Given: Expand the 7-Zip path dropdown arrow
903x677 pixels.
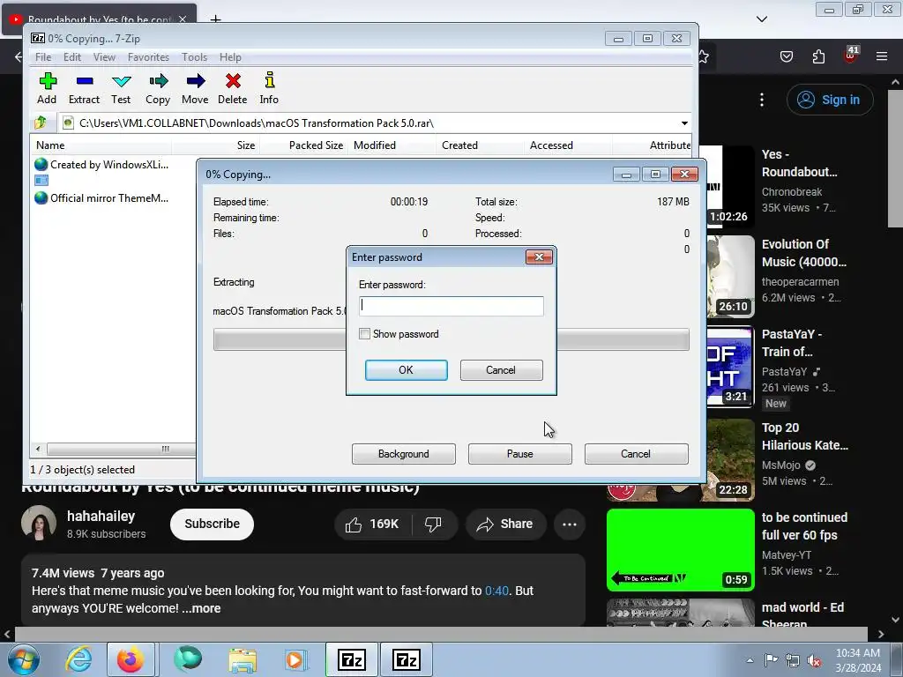Looking at the screenshot, I should click(684, 123).
